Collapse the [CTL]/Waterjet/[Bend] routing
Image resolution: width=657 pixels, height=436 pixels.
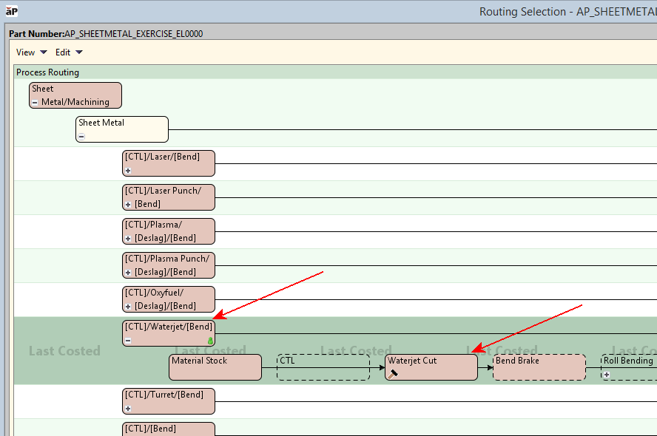pos(128,341)
